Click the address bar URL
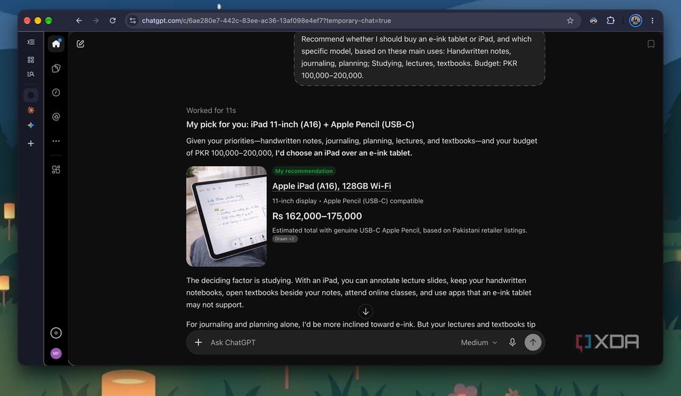 266,20
